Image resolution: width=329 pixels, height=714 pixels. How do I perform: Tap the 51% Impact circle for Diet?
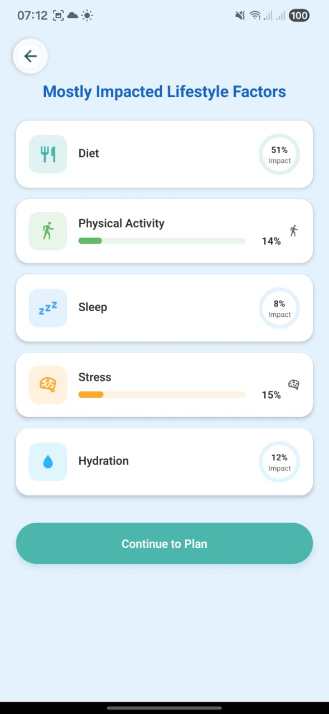279,153
